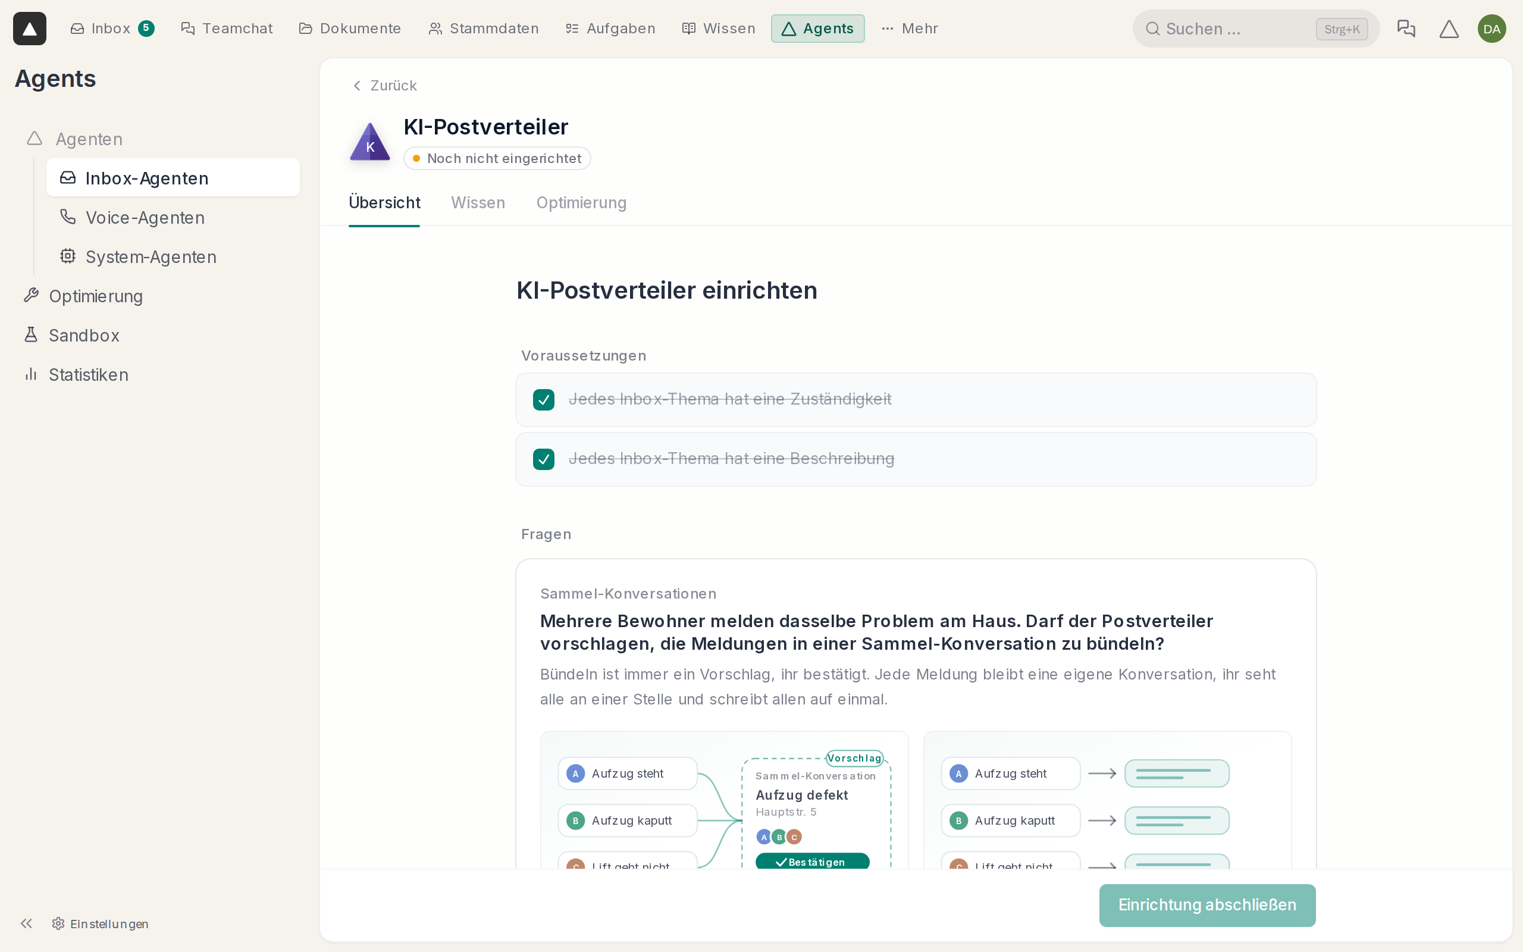Click Einrichtung abschließen button
Viewport: 1523px width, 952px height.
1207,905
